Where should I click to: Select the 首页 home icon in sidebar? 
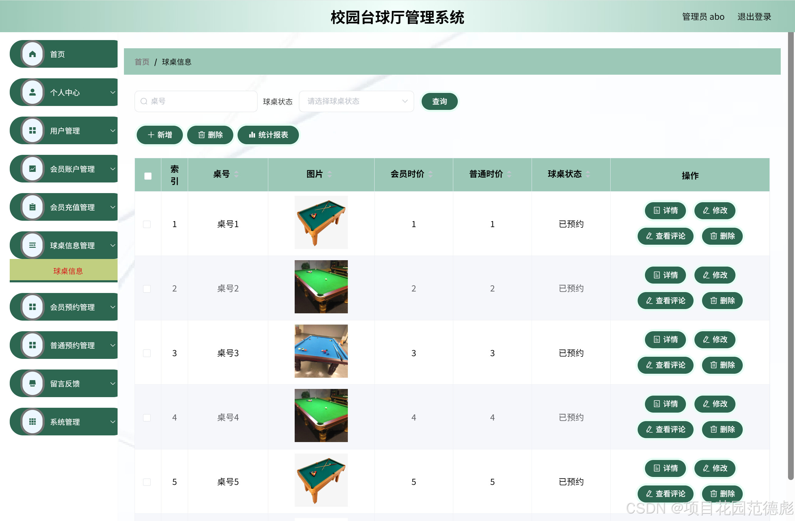tap(33, 54)
